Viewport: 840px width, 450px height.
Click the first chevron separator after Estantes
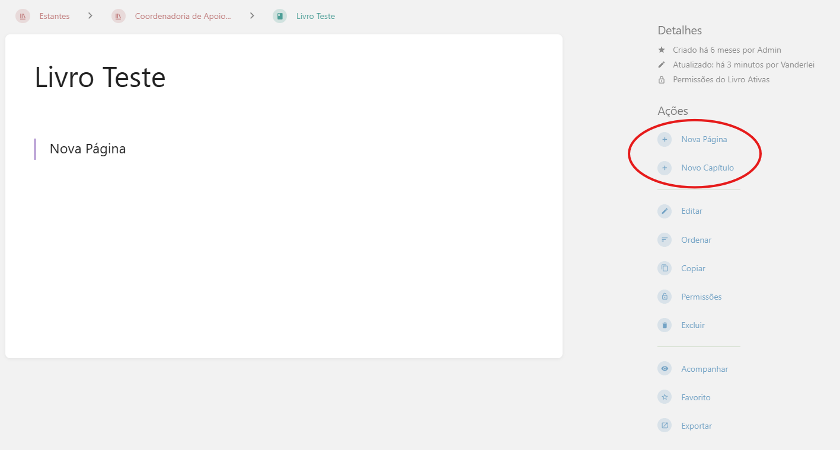[x=90, y=16]
